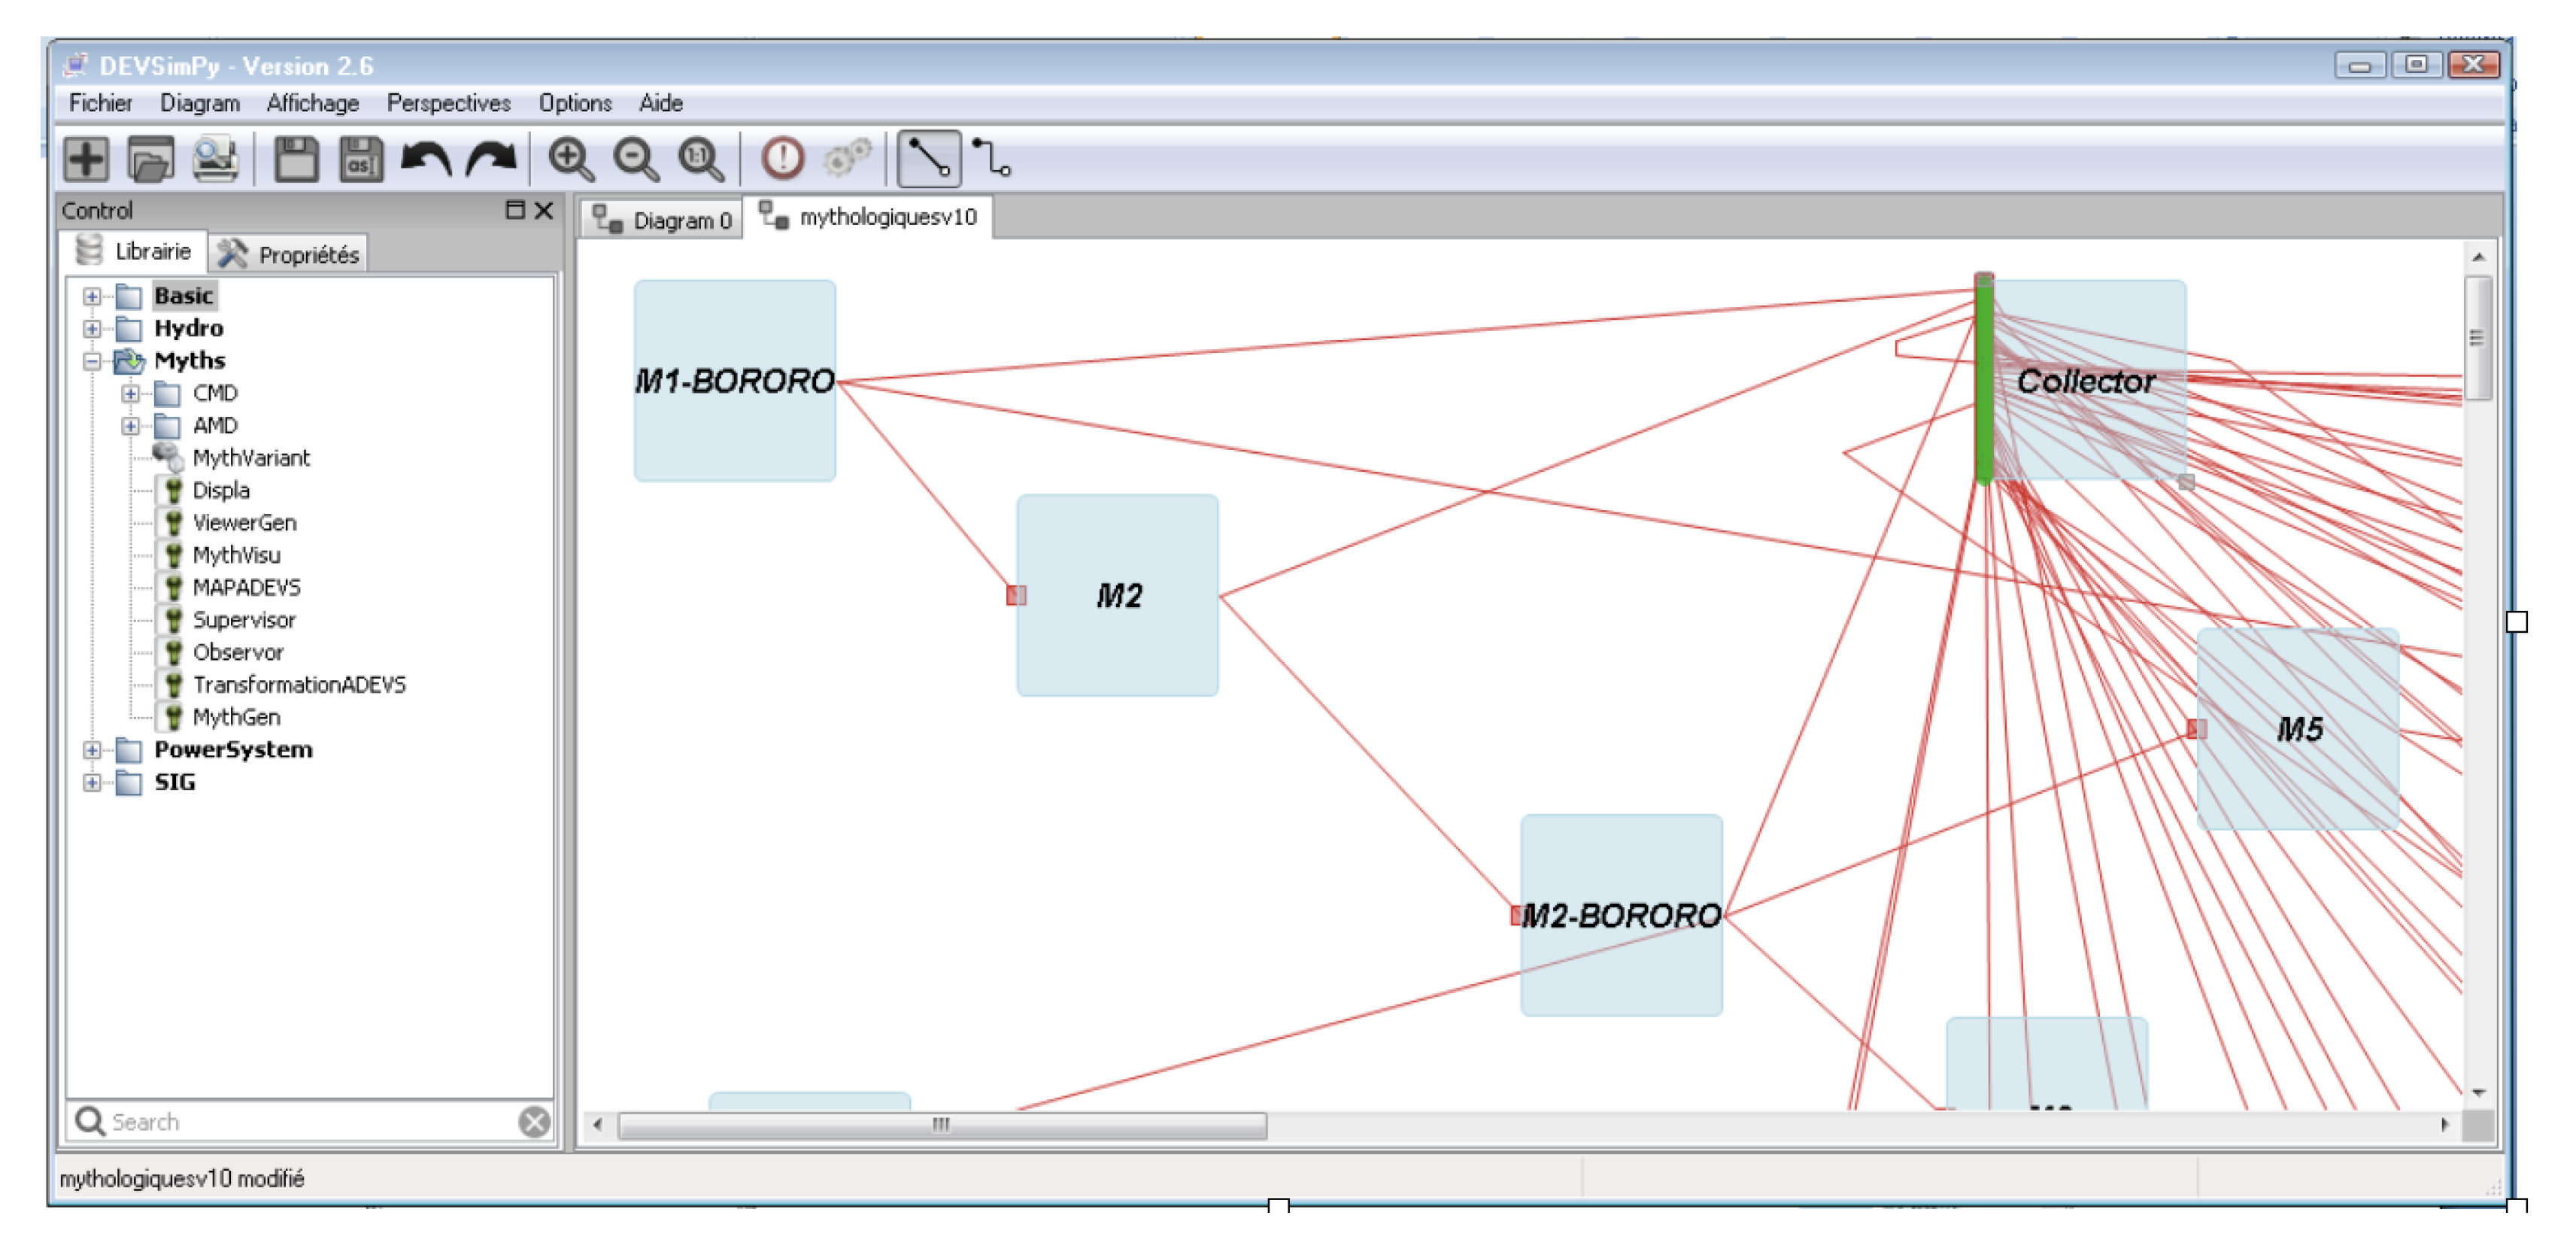Clear the library search with X button
Screen dimensions: 2576x1249
tap(534, 1122)
